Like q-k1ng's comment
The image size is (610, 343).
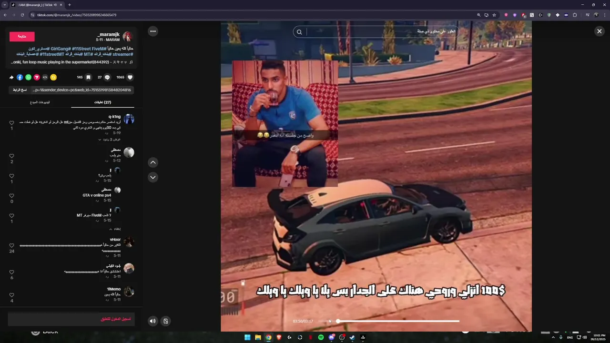[x=12, y=123]
